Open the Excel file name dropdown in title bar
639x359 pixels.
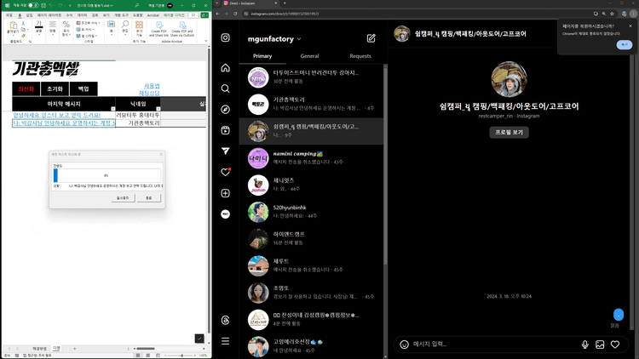(112, 5)
